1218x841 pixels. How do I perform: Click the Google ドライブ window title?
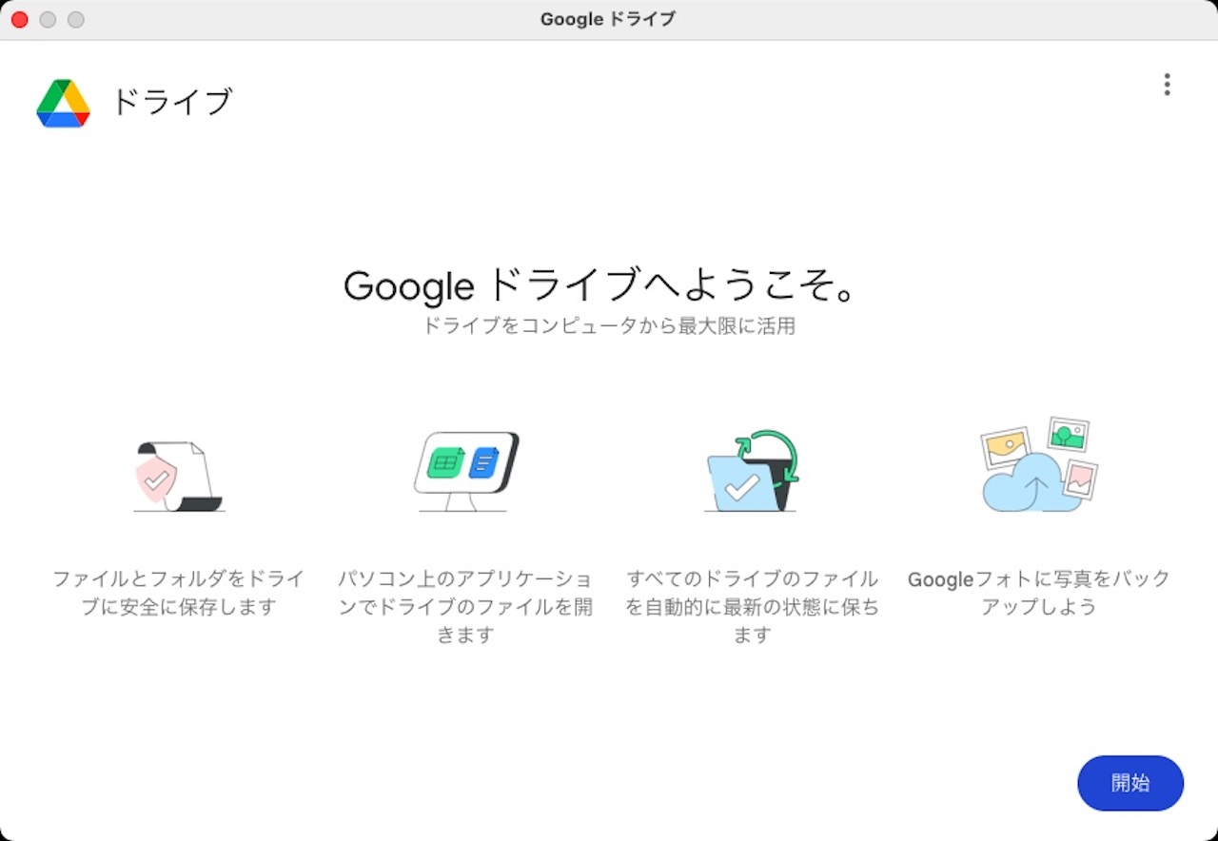click(608, 19)
